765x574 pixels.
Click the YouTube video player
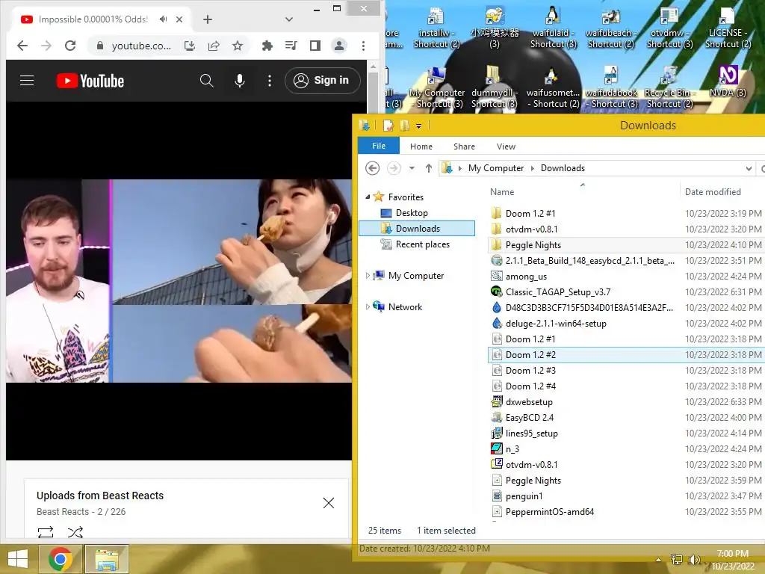[179, 281]
